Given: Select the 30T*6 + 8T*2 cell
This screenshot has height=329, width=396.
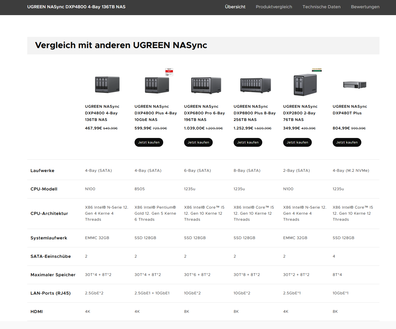Looking at the screenshot, I should (197, 275).
